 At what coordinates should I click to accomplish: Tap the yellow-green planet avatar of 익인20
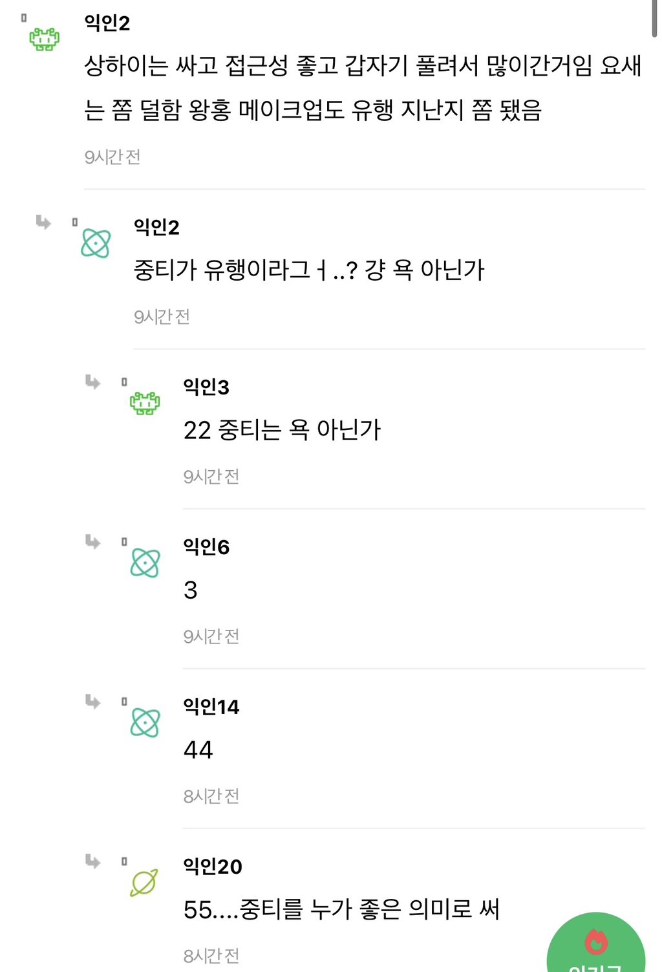tap(142, 881)
